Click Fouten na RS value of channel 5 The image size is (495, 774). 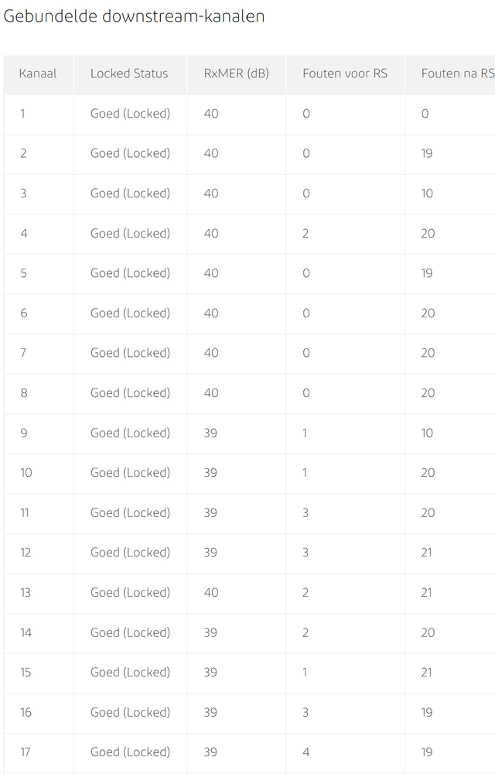coord(427,273)
